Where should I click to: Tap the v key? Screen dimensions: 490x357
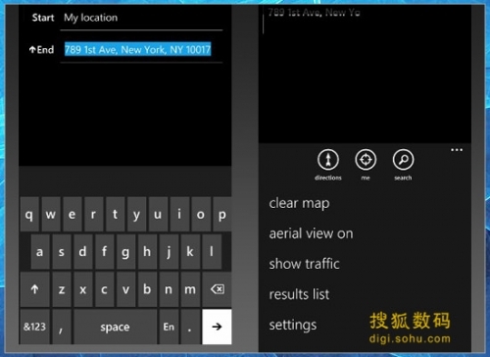[125, 289]
